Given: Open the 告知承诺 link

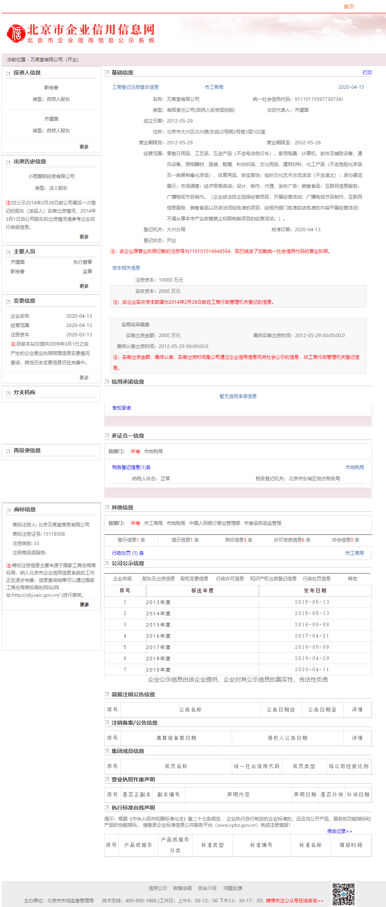Looking at the screenshot, I should tap(121, 408).
